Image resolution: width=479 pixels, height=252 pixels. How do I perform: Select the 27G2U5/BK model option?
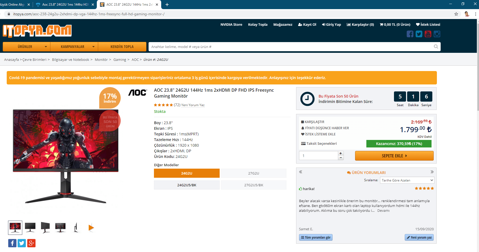pyautogui.click(x=254, y=185)
